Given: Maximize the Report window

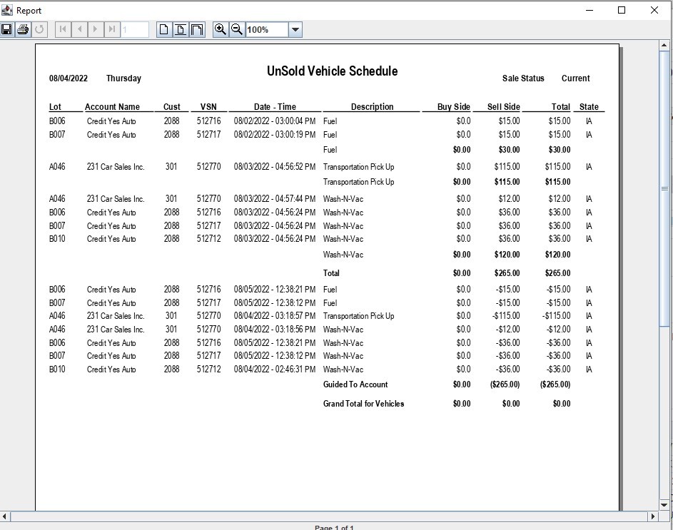Looking at the screenshot, I should point(621,10).
